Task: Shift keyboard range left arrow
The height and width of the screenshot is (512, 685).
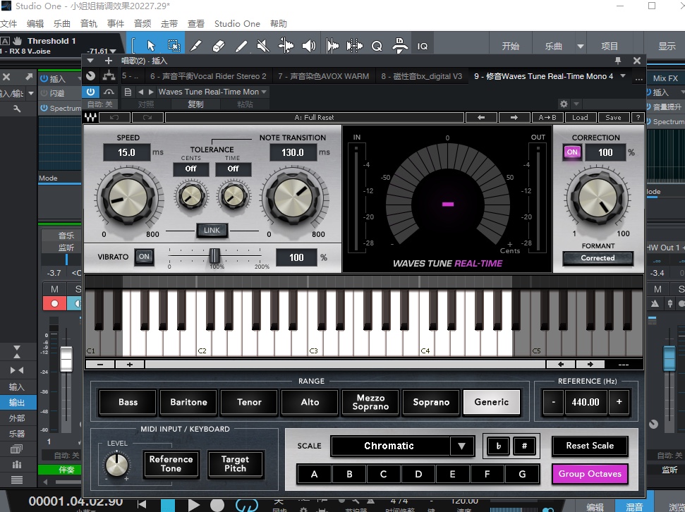Action: (561, 364)
